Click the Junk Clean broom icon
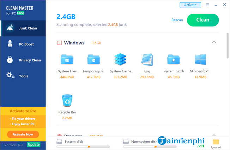 tap(10, 28)
